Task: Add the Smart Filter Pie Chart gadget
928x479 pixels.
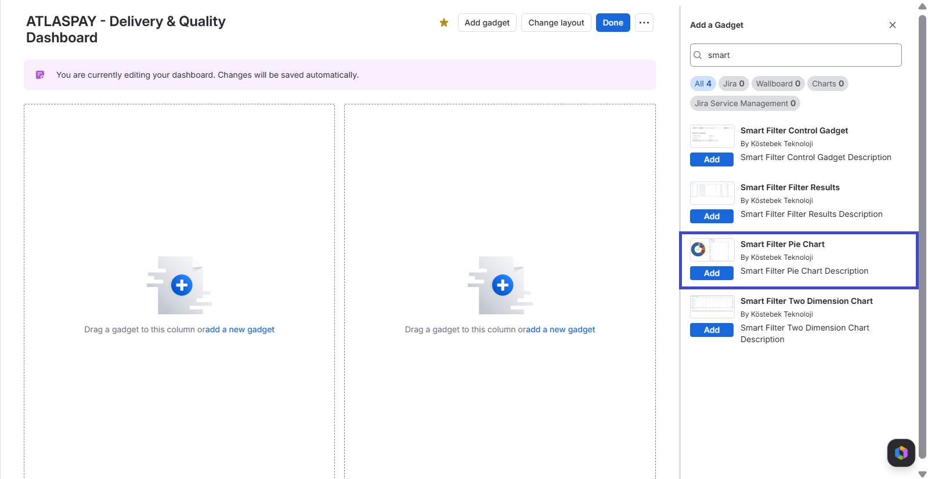Action: coord(712,273)
